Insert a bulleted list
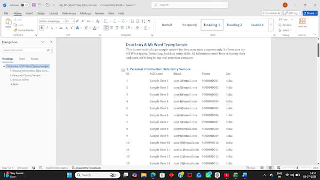 click(x=106, y=21)
